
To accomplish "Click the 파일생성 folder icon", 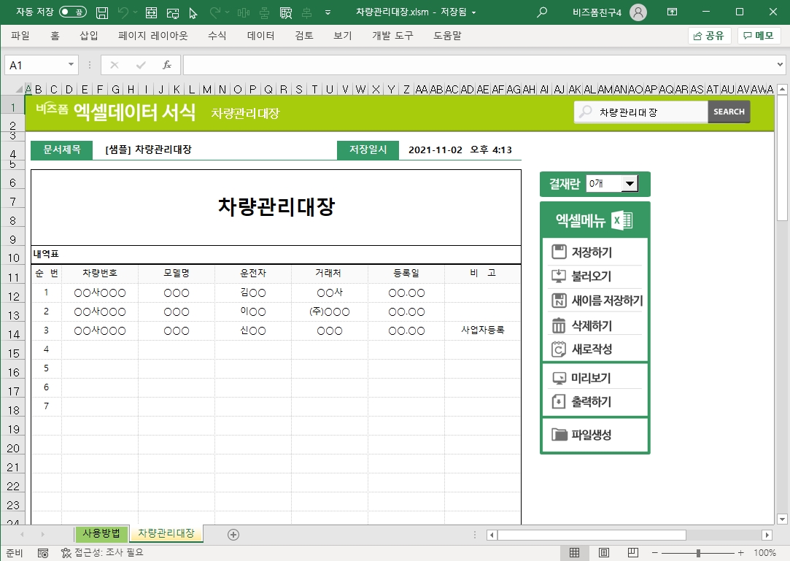I will [x=559, y=435].
